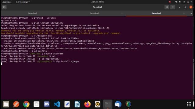Open the white gear app in dock

tap(37, 104)
